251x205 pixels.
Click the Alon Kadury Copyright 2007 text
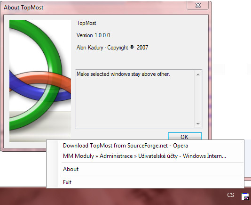click(112, 48)
